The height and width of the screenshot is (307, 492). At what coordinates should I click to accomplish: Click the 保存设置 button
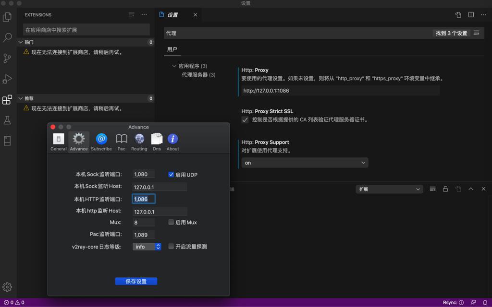[136, 281]
